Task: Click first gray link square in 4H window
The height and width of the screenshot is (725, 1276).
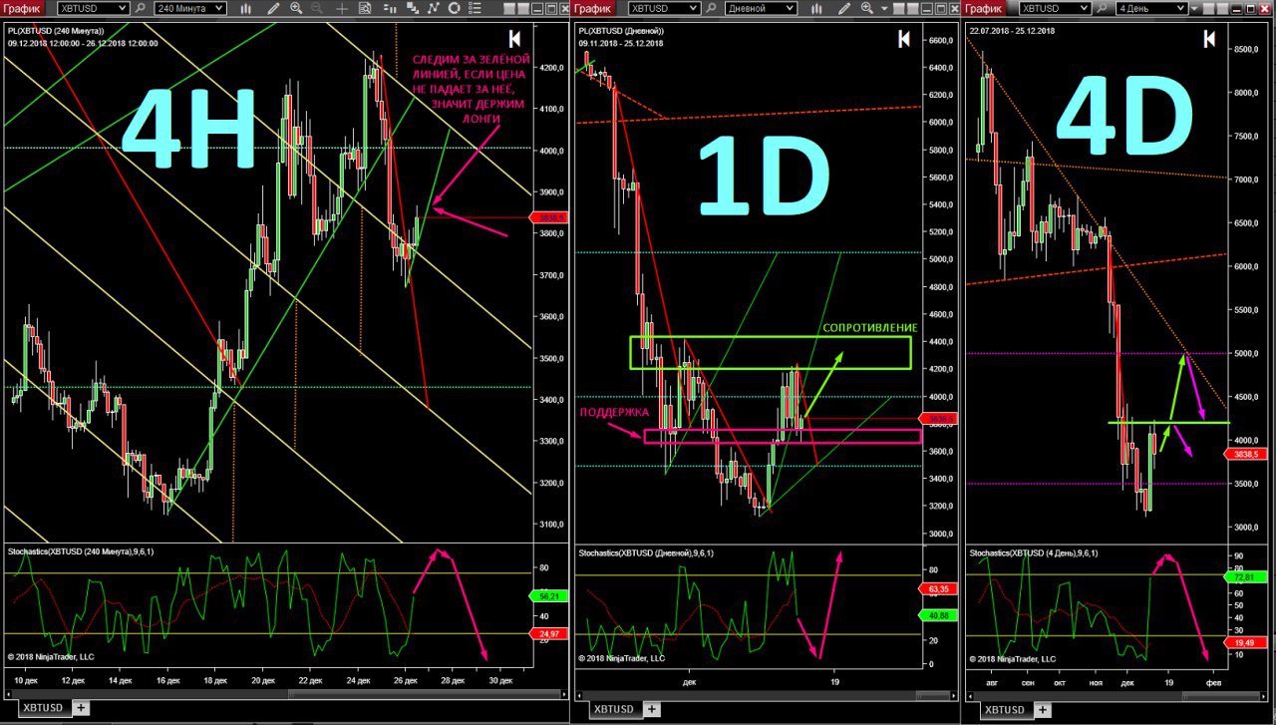Action: pos(509,9)
